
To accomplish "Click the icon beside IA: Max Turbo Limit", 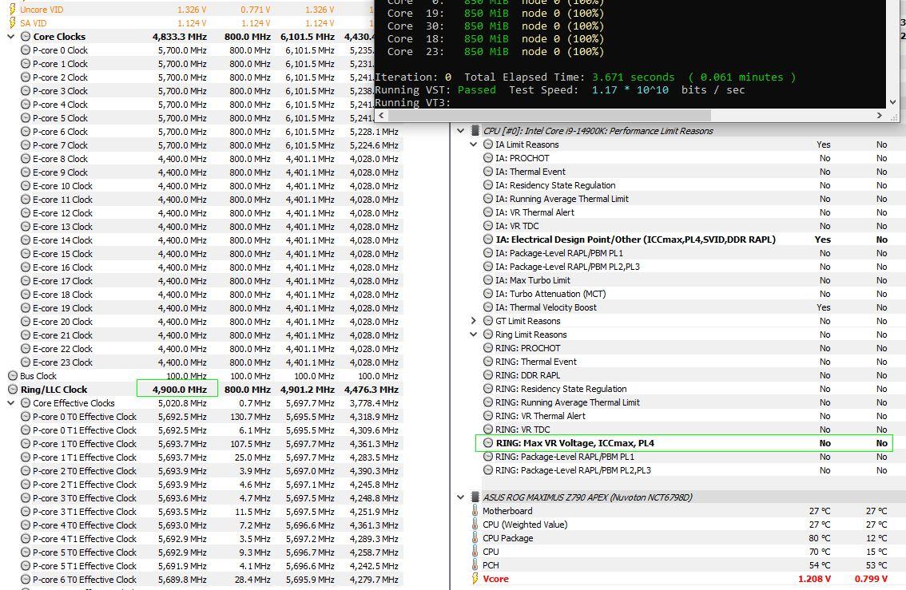I will point(488,280).
